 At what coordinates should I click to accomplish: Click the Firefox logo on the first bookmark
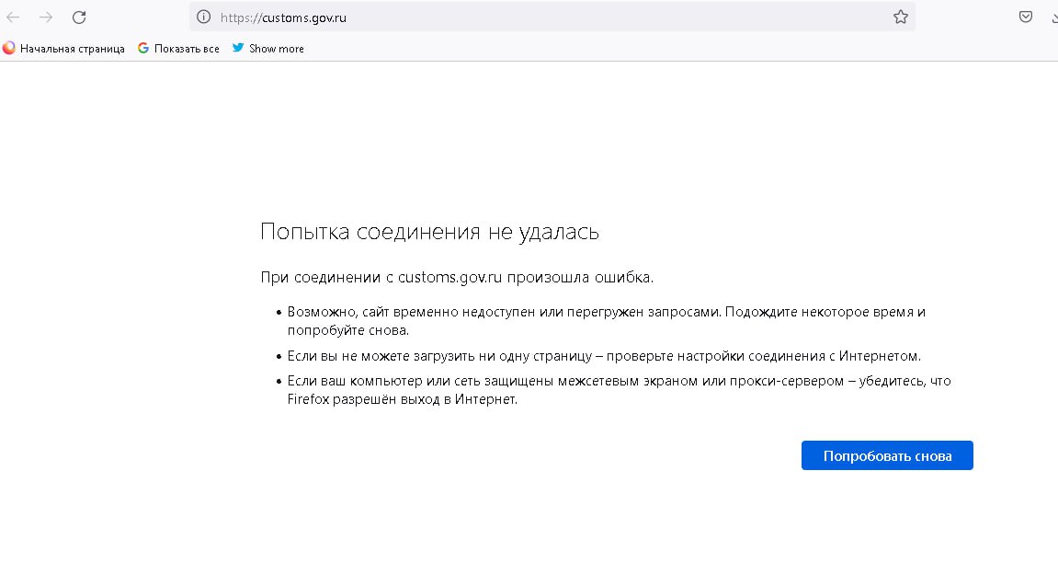9,48
